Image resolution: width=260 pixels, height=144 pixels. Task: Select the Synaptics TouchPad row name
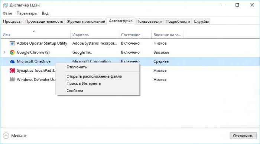point(36,71)
